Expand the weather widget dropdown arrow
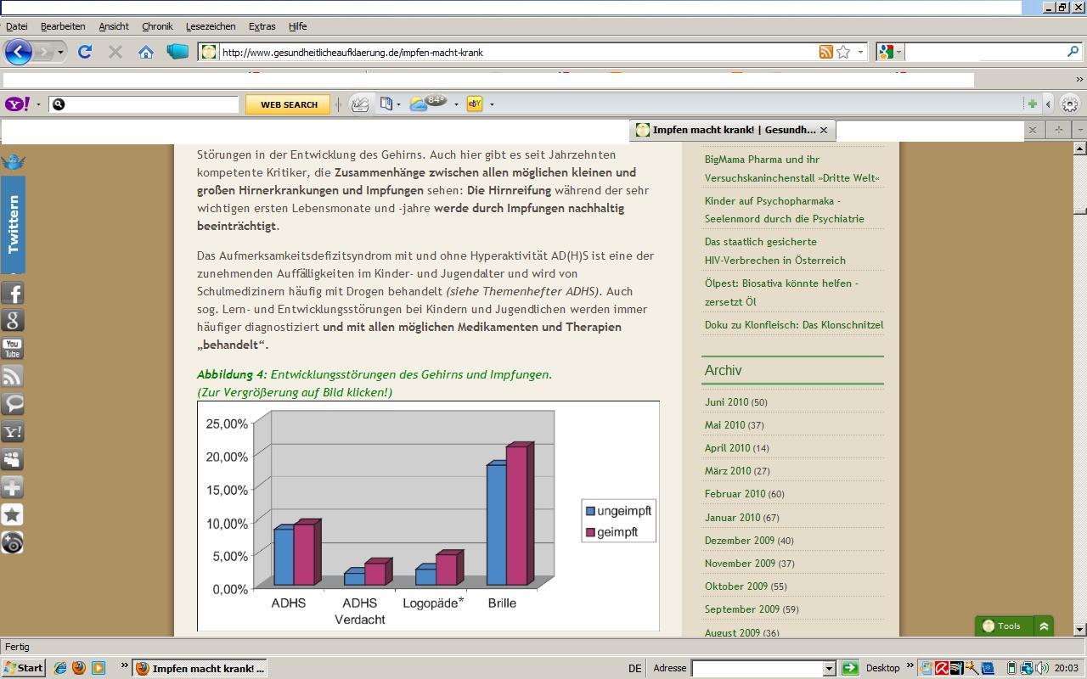The height and width of the screenshot is (679, 1087). 456,104
